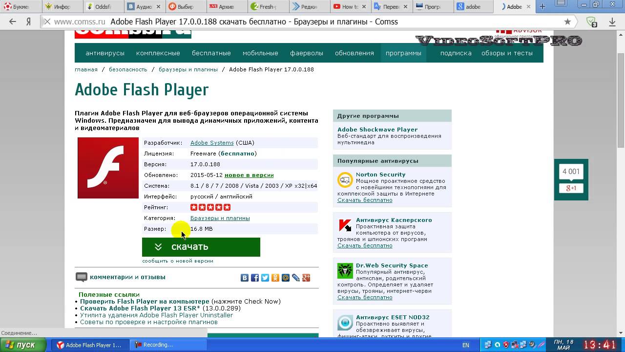The image size is (625, 352).
Task: Share the page on Twitter icon
Action: (x=265, y=278)
